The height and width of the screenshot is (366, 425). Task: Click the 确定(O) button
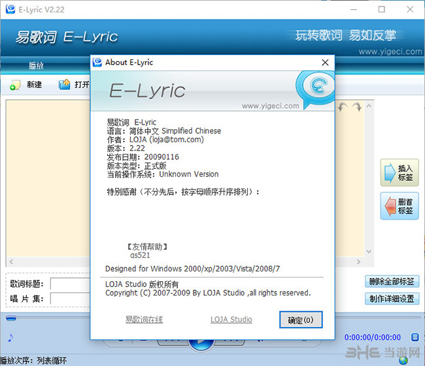tap(301, 320)
